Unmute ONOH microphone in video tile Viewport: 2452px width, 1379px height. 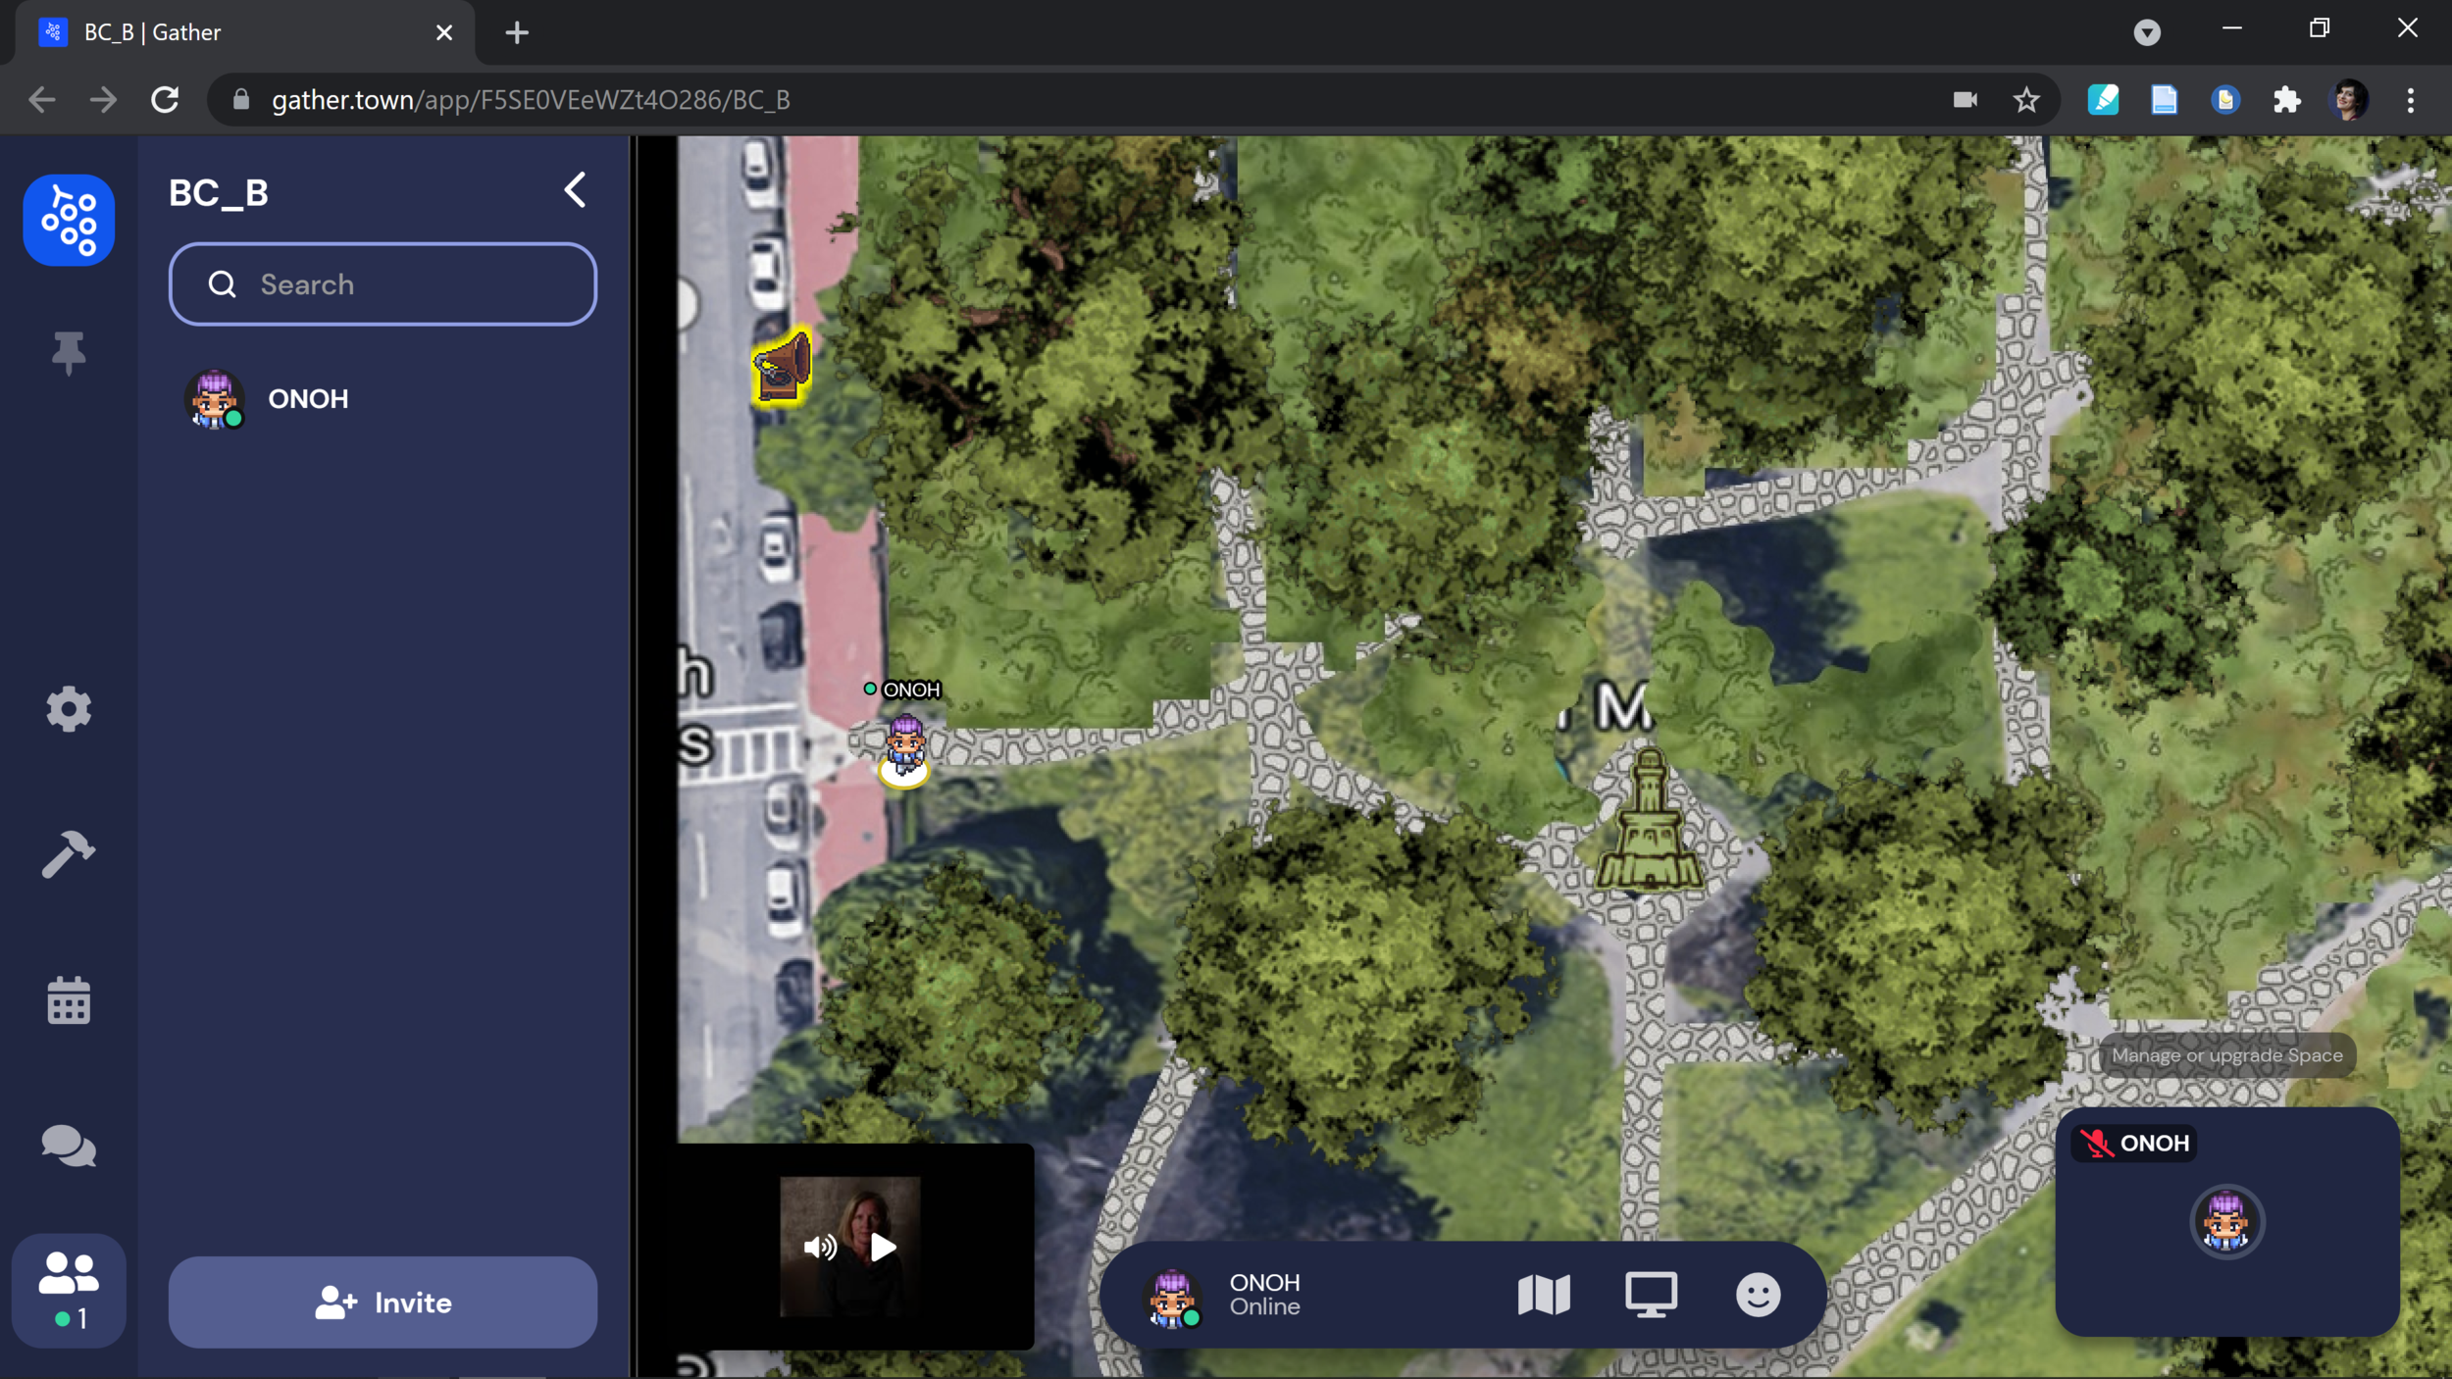(2096, 1143)
